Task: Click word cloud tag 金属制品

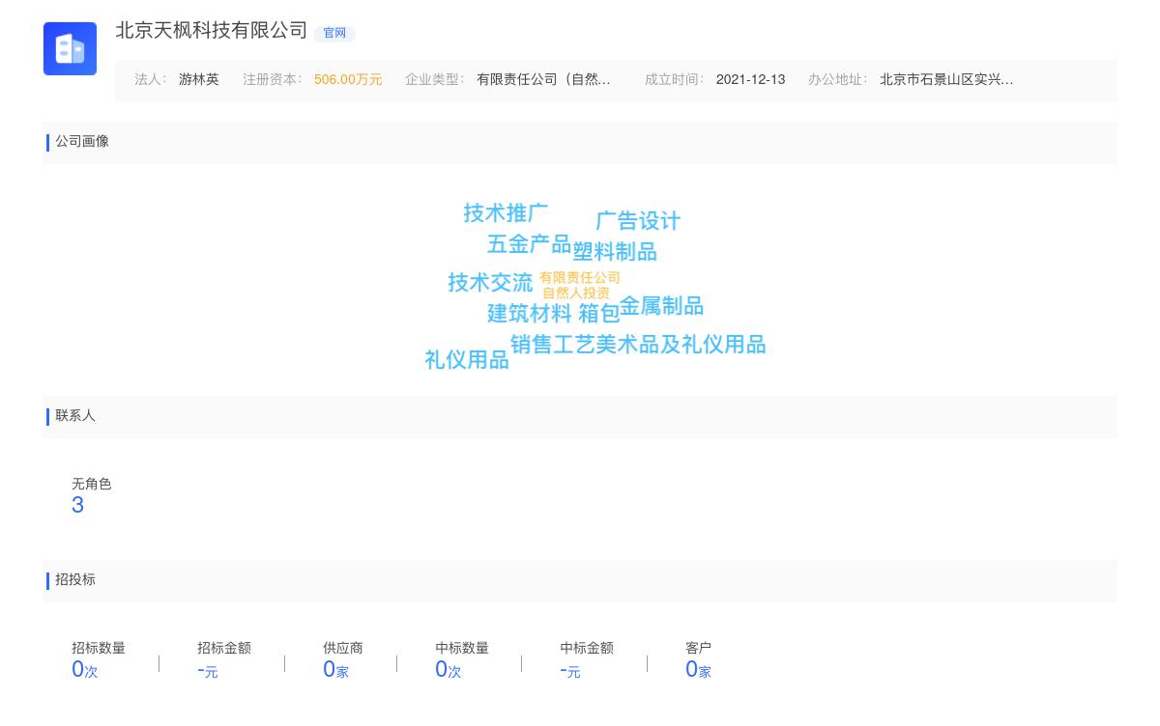Action: (661, 306)
